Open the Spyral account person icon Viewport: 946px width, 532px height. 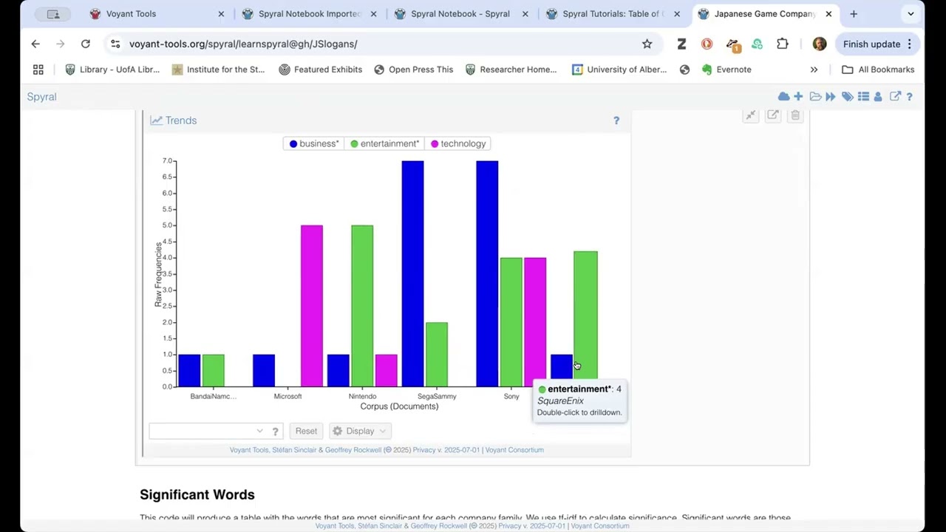878,97
